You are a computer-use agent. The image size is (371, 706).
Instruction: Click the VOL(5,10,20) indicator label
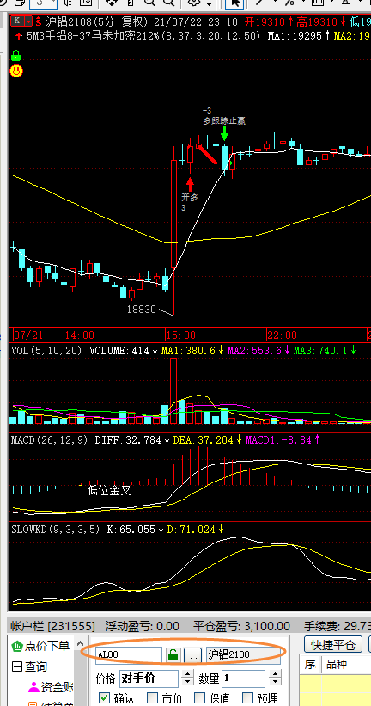pos(46,350)
